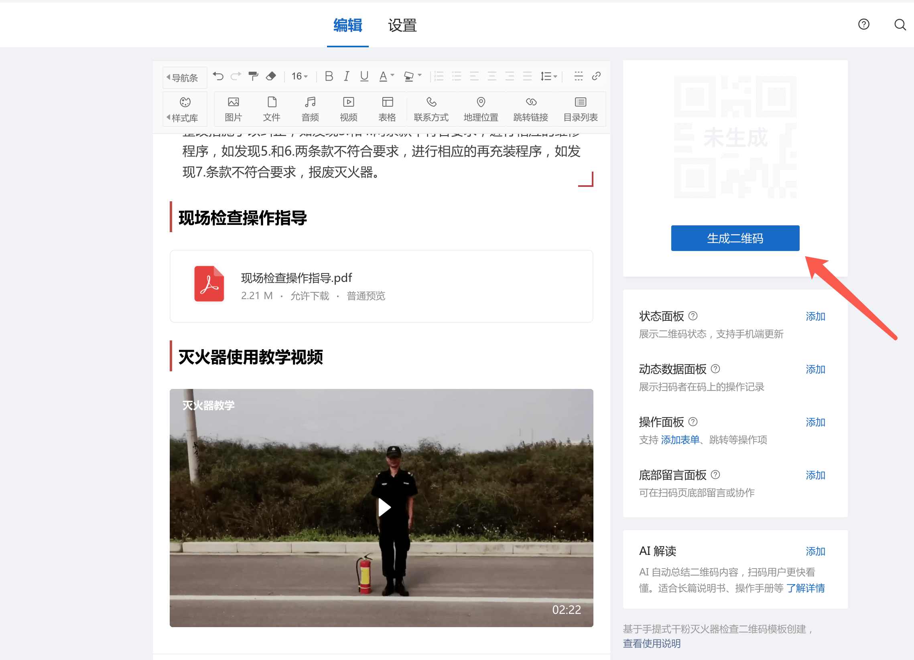
Task: Insert a dashed divider line
Action: click(x=578, y=76)
